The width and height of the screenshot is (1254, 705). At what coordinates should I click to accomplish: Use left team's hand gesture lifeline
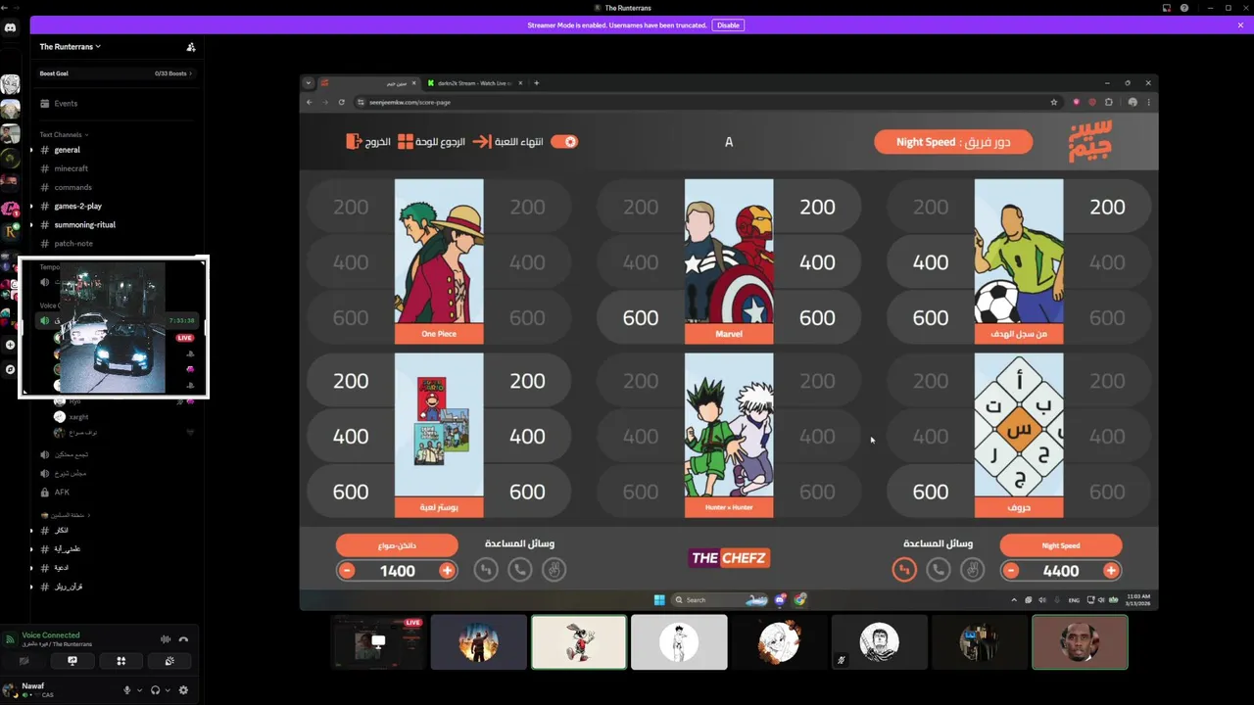555,570
